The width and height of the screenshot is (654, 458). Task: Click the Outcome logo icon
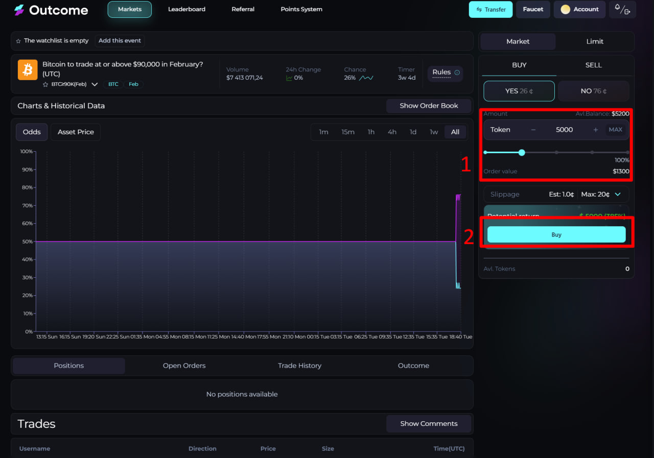click(19, 10)
